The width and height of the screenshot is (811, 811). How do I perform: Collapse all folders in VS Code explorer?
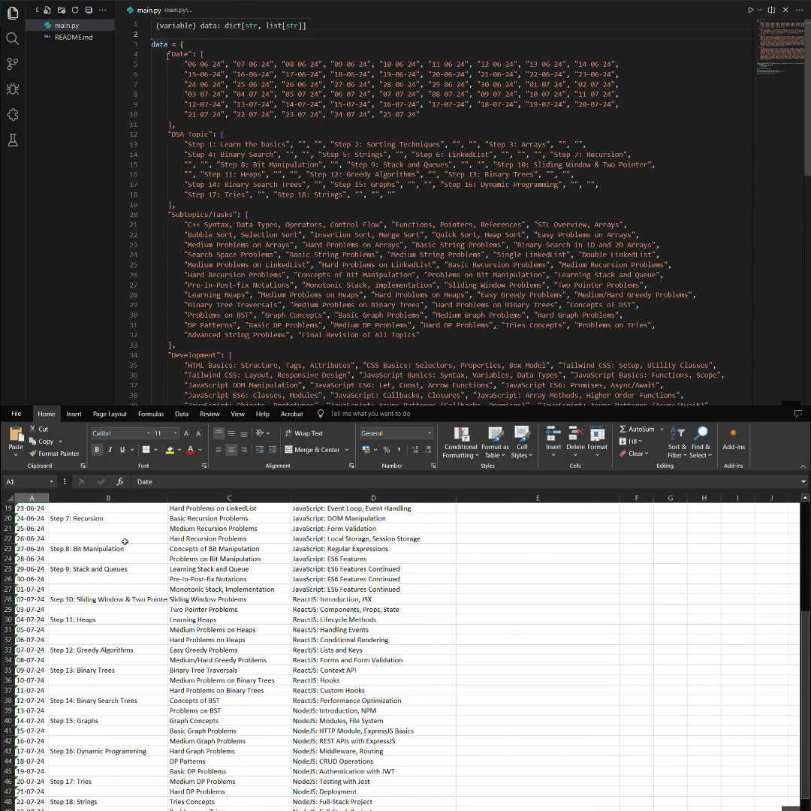(89, 10)
